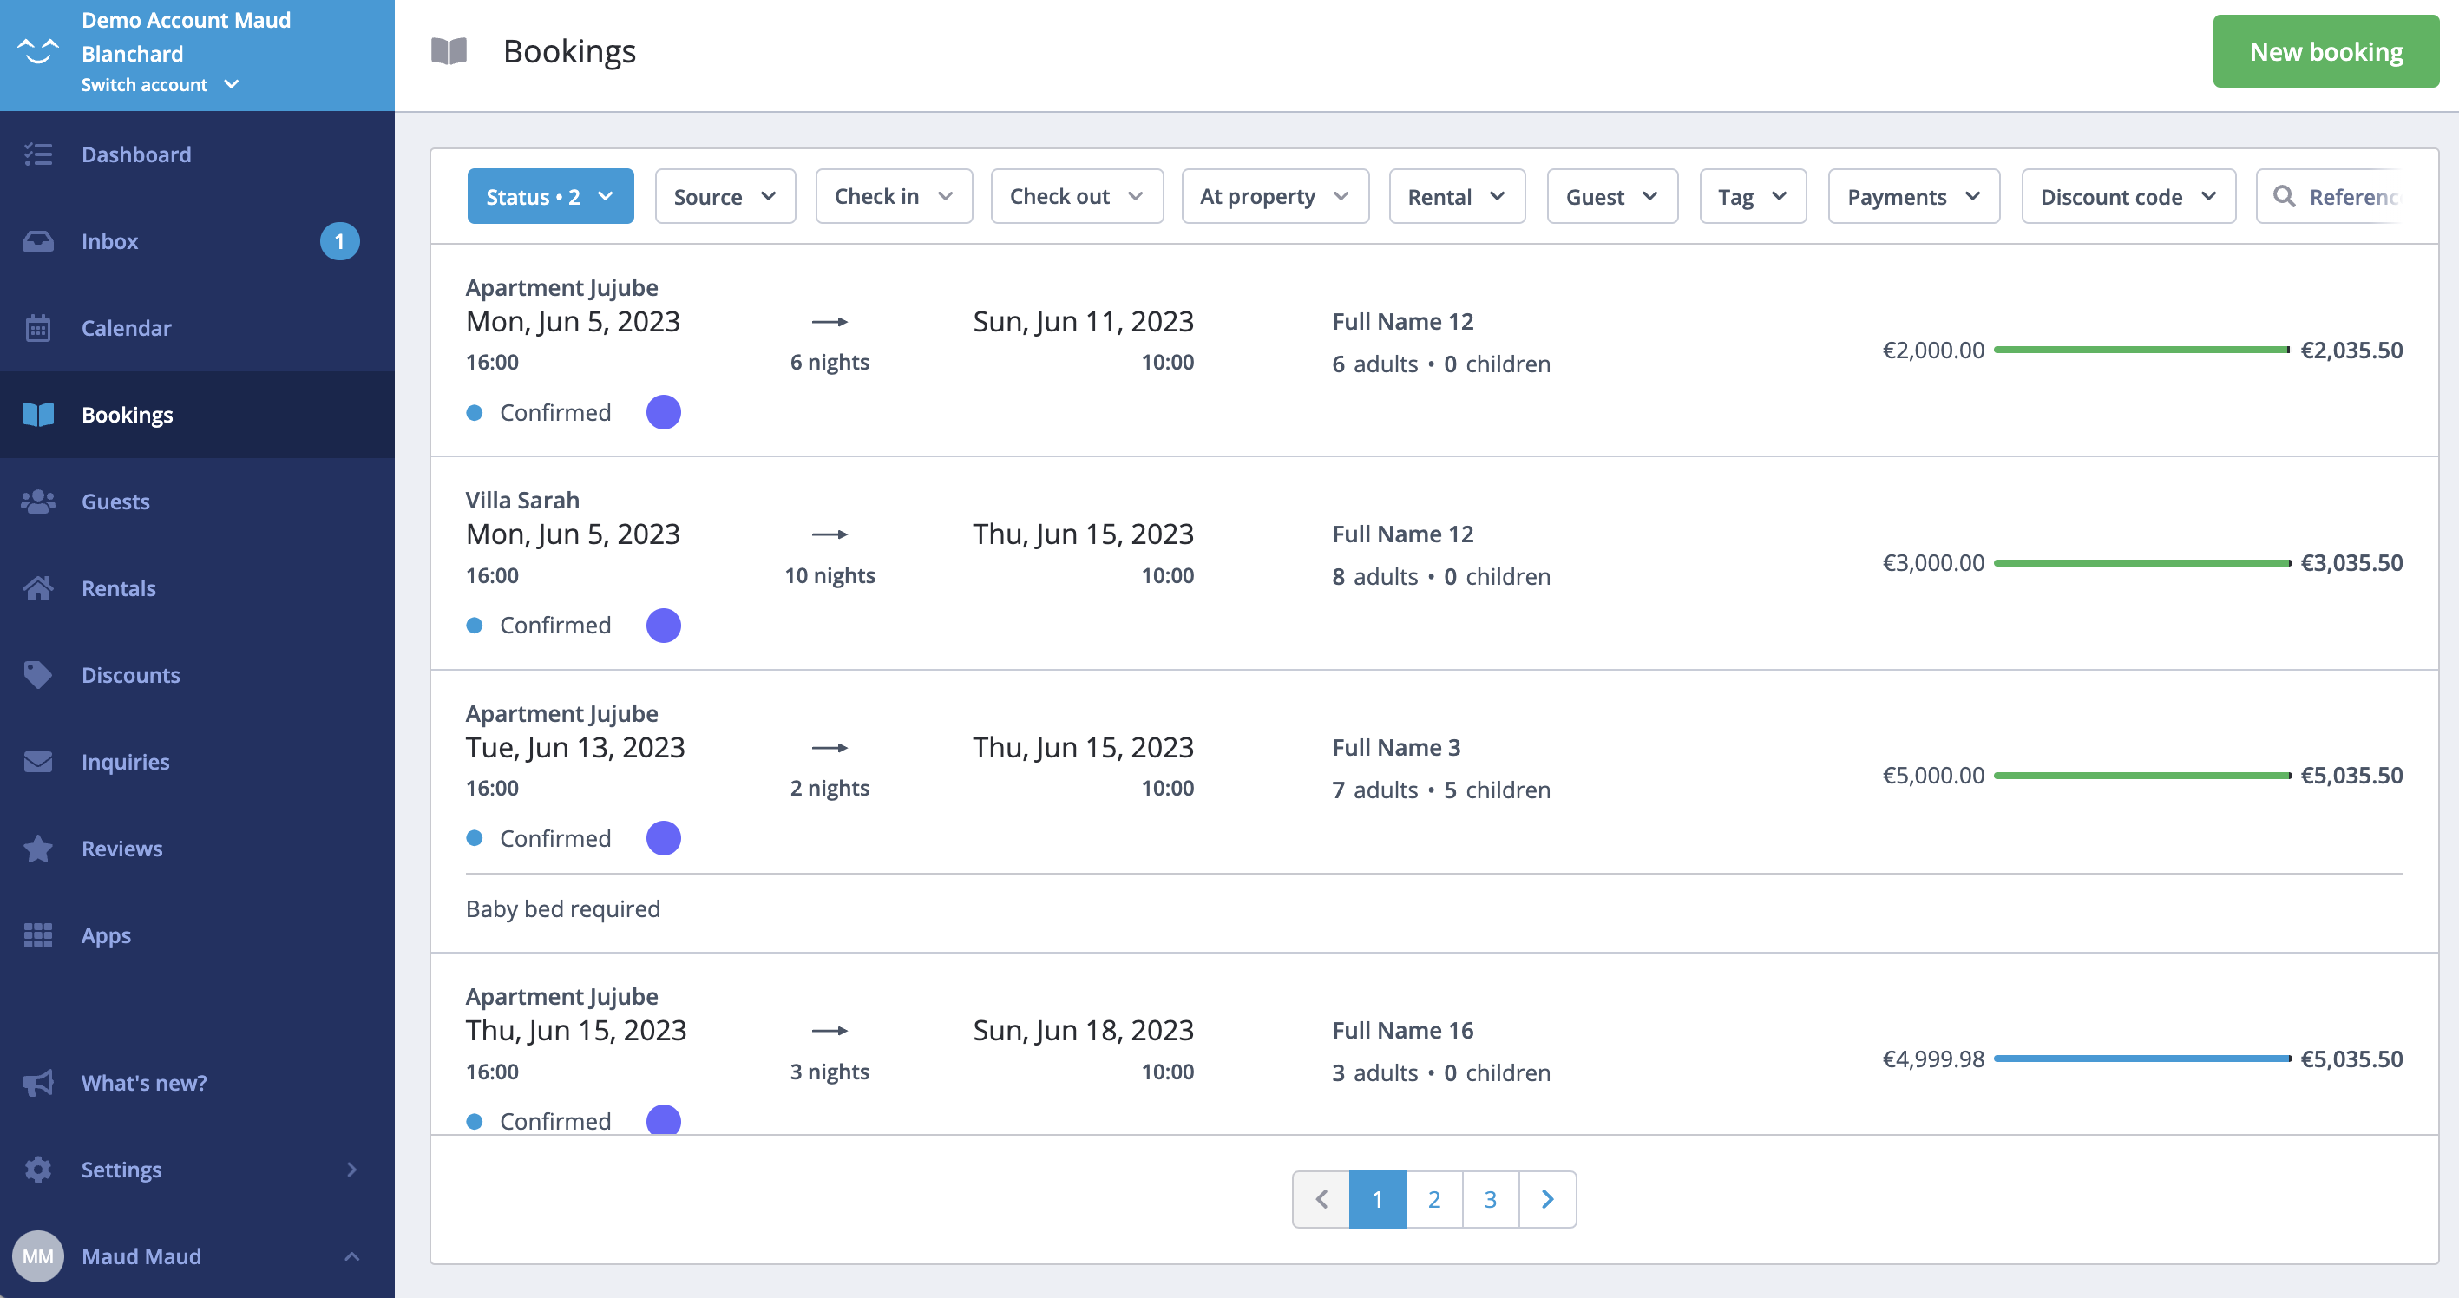Open the Villa Sarah booking

1433,563
